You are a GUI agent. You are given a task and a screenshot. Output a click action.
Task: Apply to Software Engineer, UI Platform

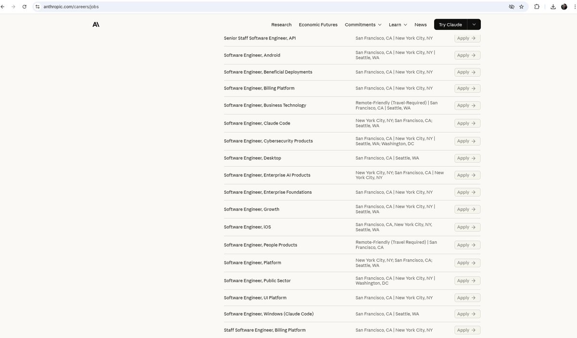click(467, 298)
